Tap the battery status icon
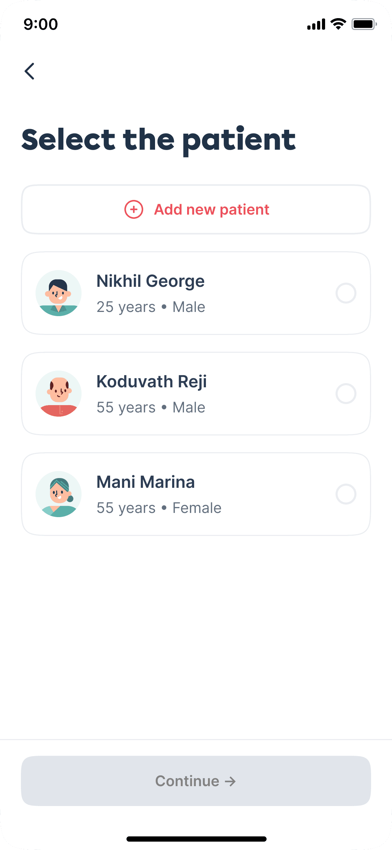This screenshot has height=850, width=392. coord(364,24)
